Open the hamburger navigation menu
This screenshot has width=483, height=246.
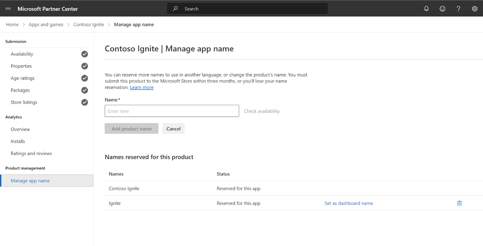coord(8,9)
